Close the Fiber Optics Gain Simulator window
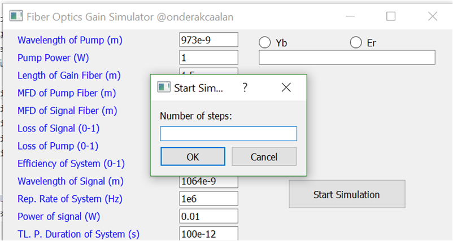Image resolution: width=453 pixels, height=241 pixels. (x=433, y=16)
